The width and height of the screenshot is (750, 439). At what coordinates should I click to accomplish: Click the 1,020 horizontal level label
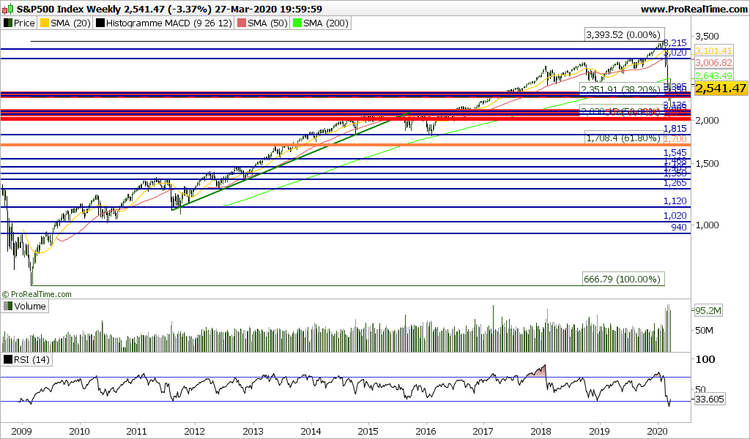click(x=675, y=215)
